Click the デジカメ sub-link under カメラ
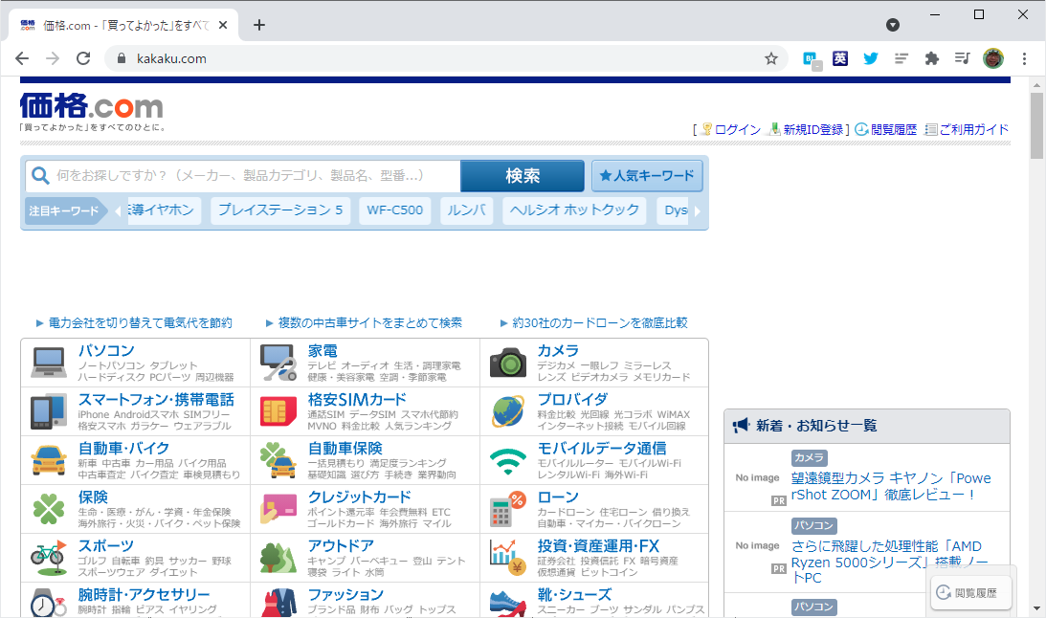Viewport: 1046px width, 618px height. (556, 365)
